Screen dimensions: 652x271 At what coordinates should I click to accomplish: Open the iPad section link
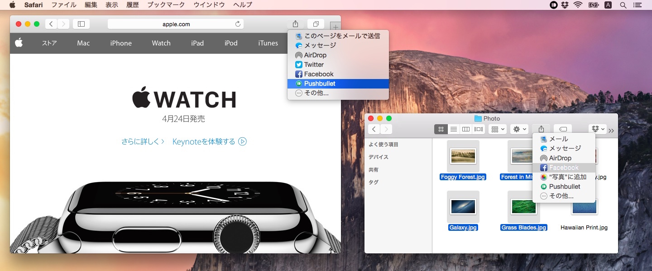[197, 43]
